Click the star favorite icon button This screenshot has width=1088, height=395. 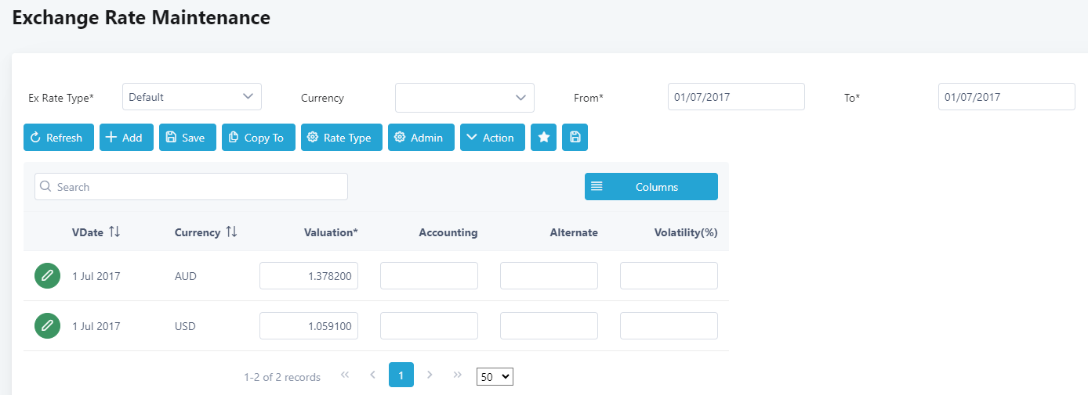tap(543, 138)
